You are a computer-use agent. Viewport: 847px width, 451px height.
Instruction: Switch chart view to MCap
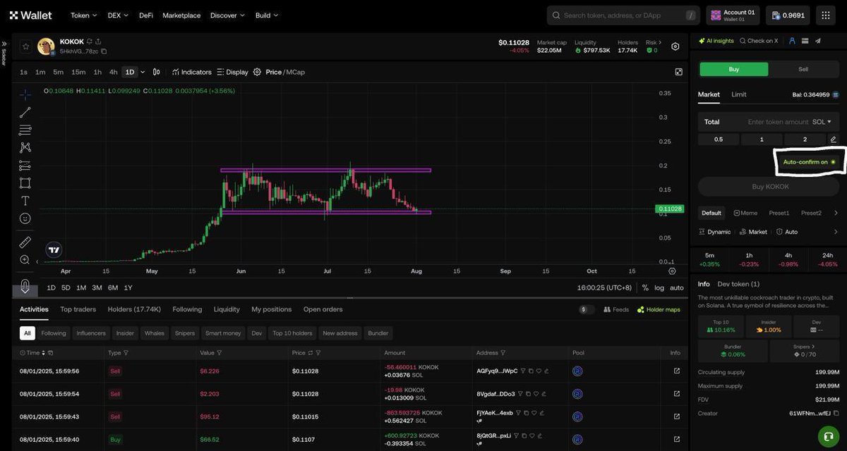coord(294,72)
